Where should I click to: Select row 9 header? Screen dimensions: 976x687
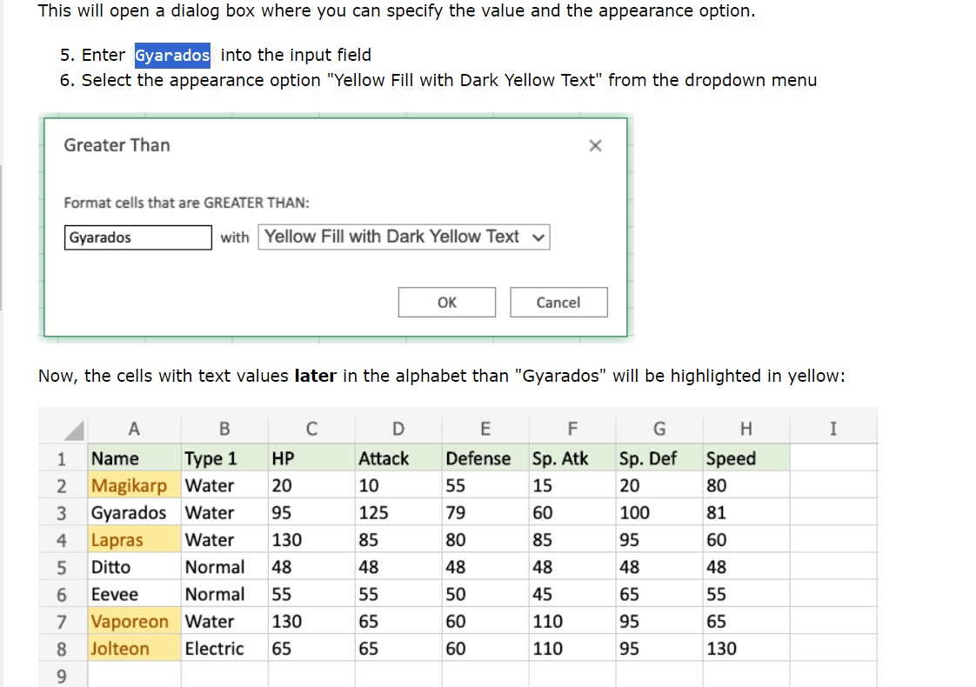(x=62, y=676)
